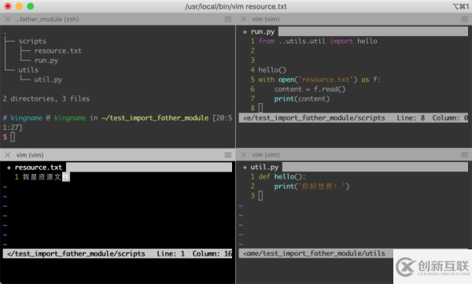Click the zsh prompt cursor after $
This screenshot has width=472, height=284.
click(13, 137)
